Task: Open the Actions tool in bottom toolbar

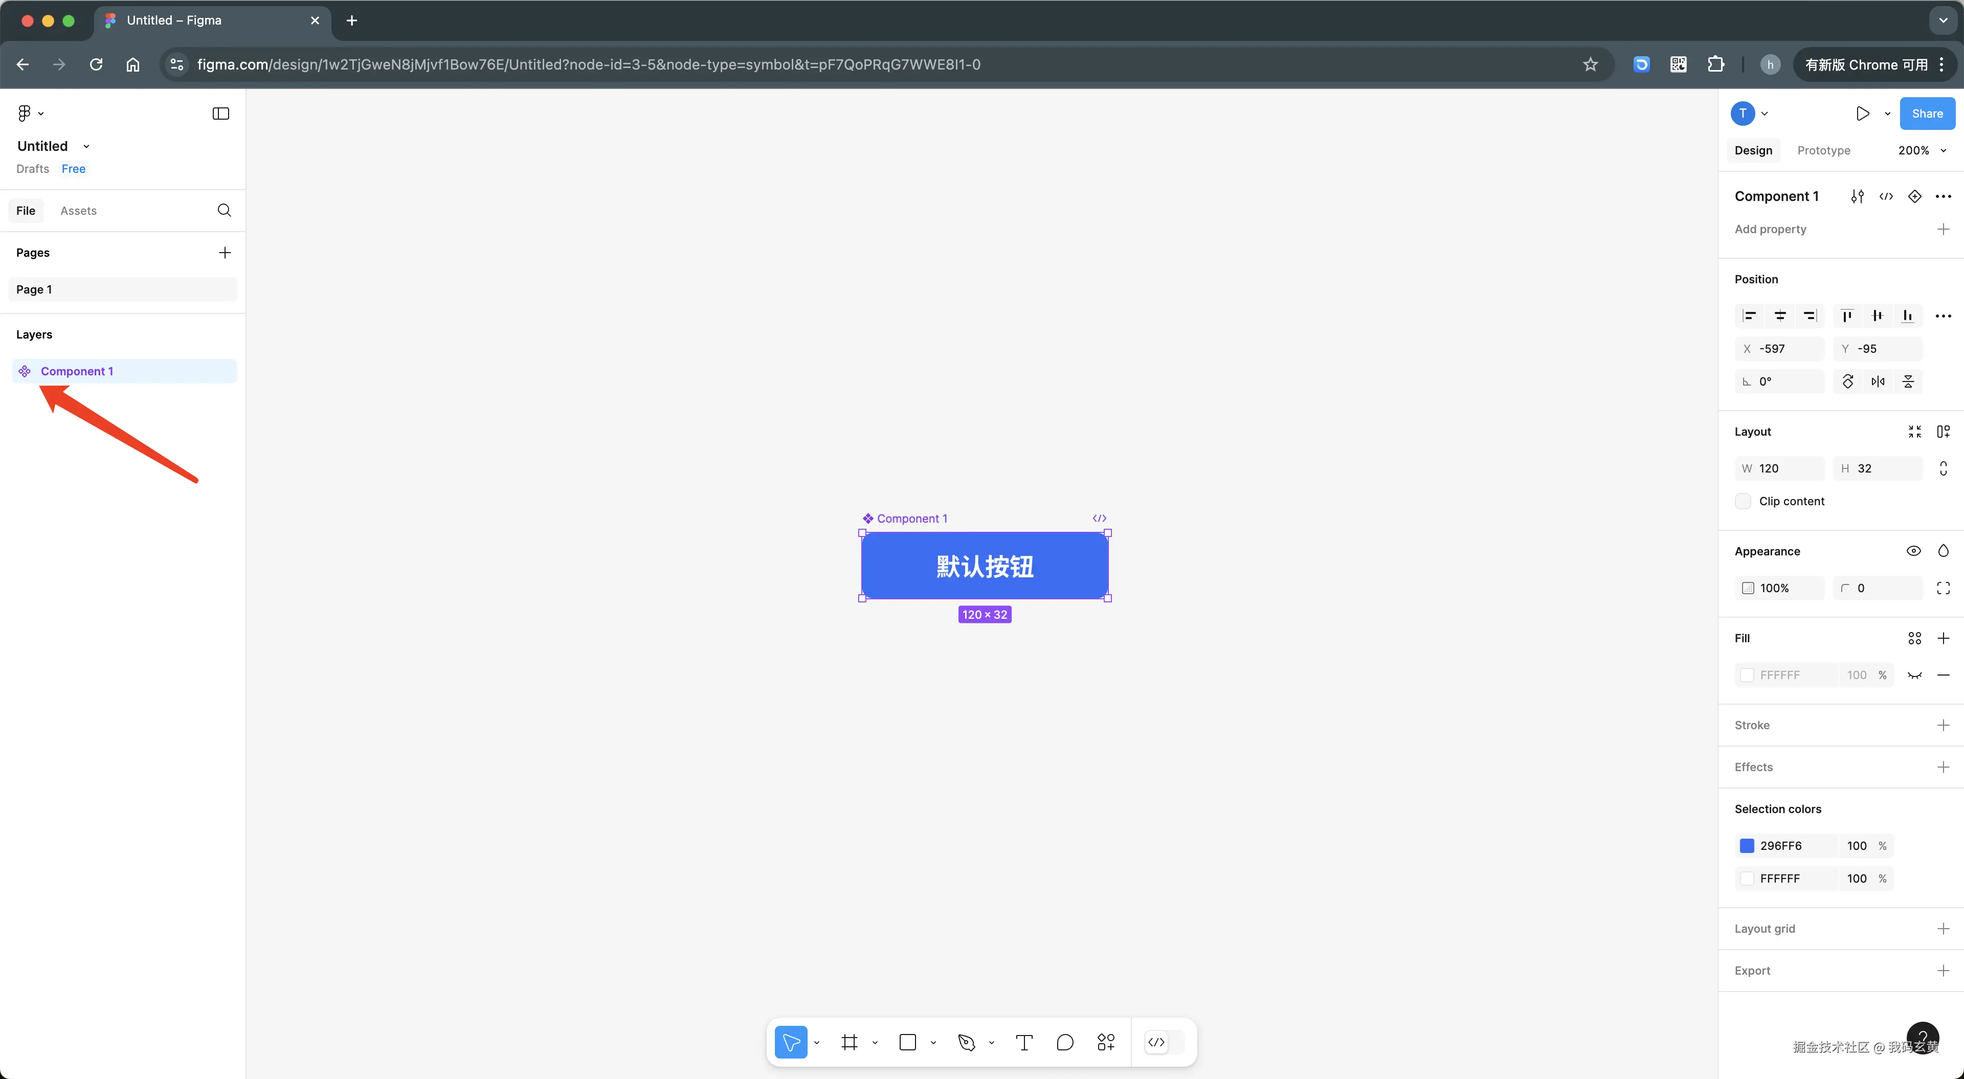Action: coord(1105,1042)
